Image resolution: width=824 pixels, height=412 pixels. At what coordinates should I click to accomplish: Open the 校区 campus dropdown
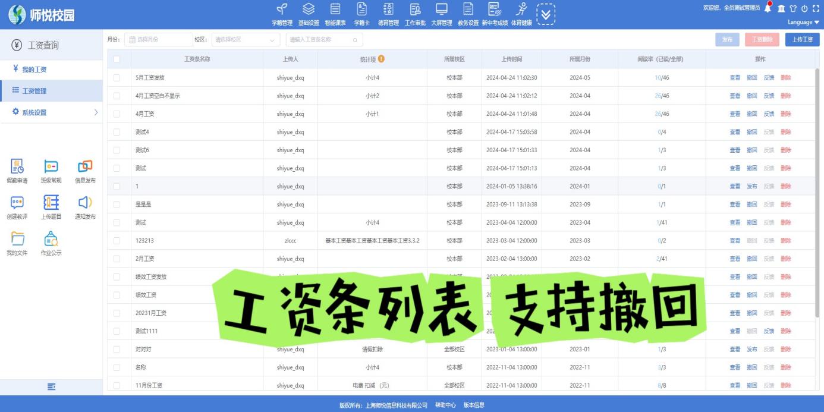[x=246, y=40]
